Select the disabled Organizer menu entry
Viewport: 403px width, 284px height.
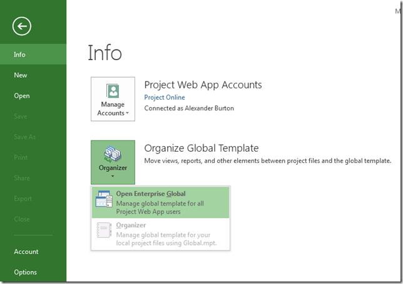160,234
